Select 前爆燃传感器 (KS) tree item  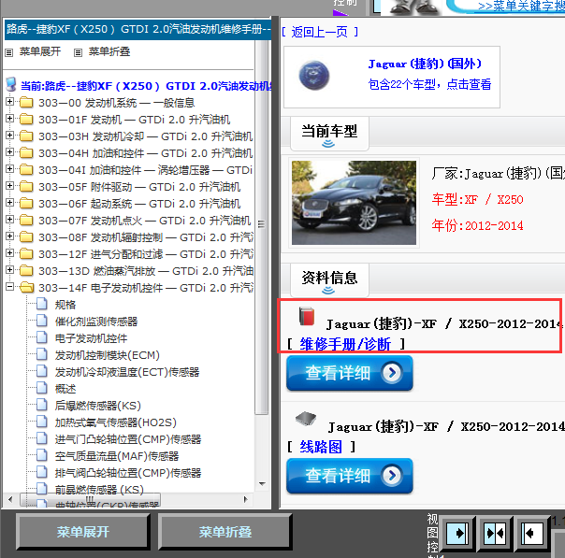[x=99, y=489]
